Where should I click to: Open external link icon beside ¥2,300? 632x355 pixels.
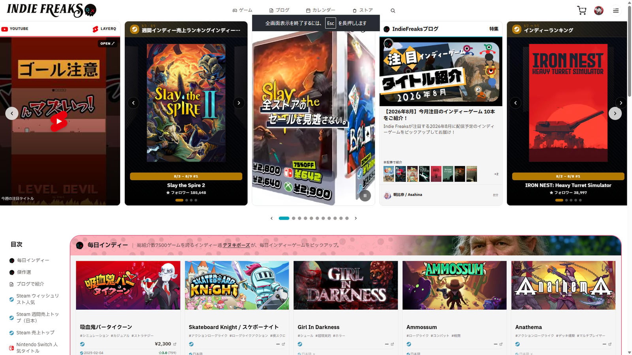coord(175,344)
